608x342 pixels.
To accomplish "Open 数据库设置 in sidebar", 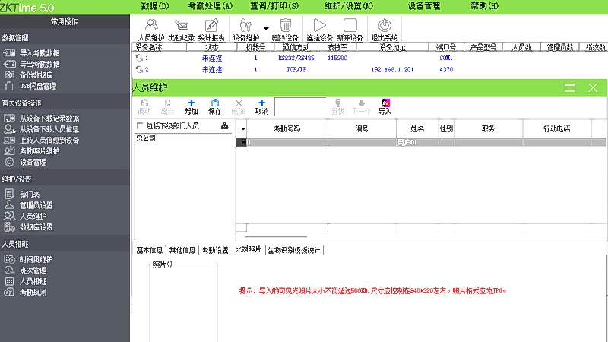I will coord(28,227).
